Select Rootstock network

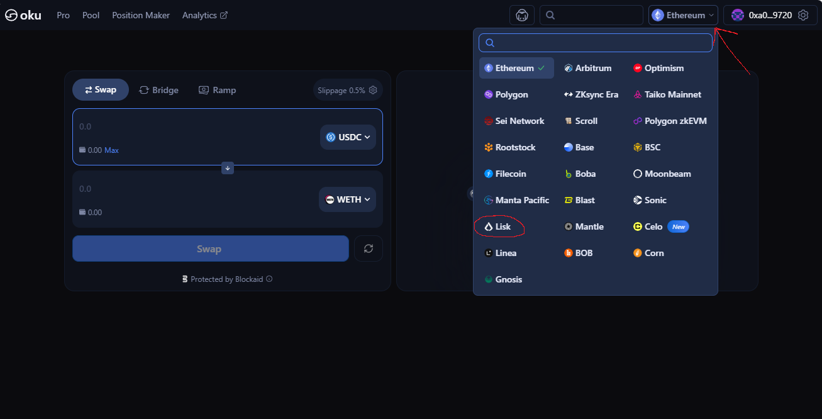coord(510,147)
